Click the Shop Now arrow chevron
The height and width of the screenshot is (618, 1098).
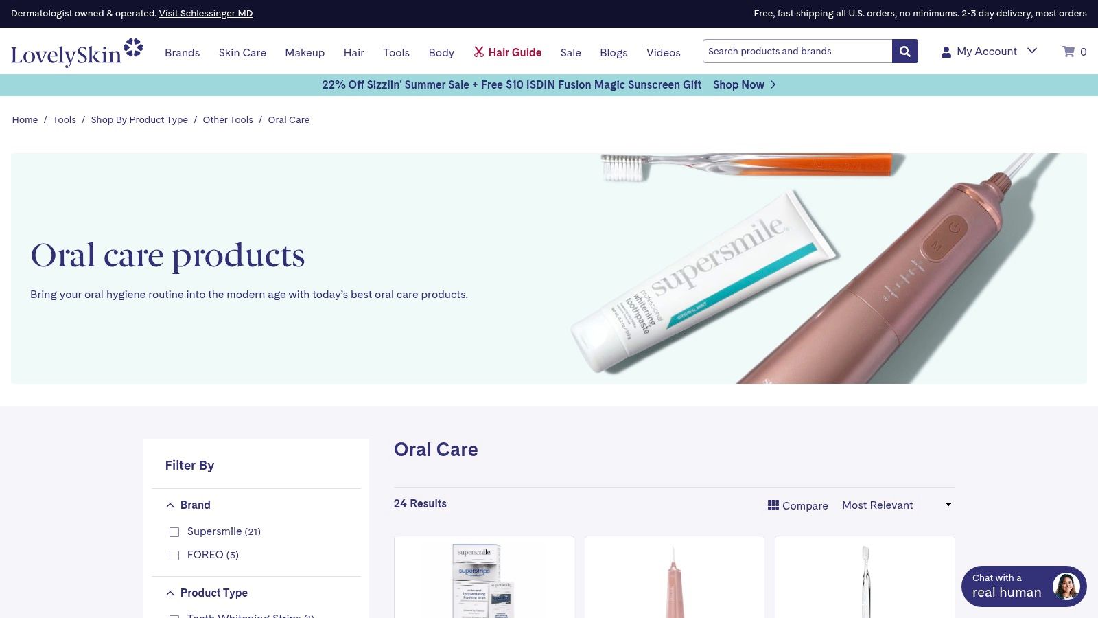tap(773, 84)
